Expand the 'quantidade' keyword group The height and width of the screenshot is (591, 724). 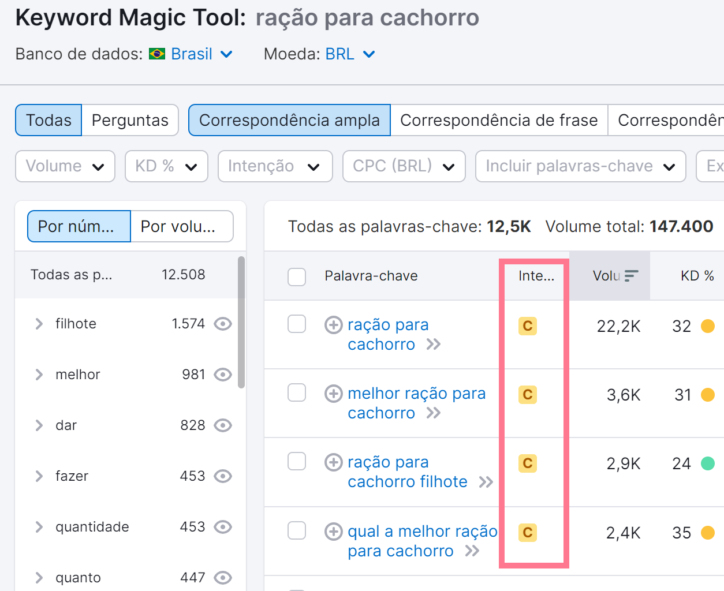pos(39,527)
